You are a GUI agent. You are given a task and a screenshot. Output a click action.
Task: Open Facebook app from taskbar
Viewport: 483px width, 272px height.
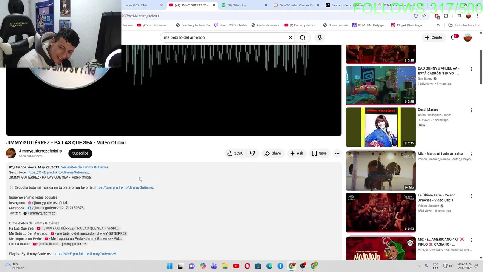click(x=280, y=266)
